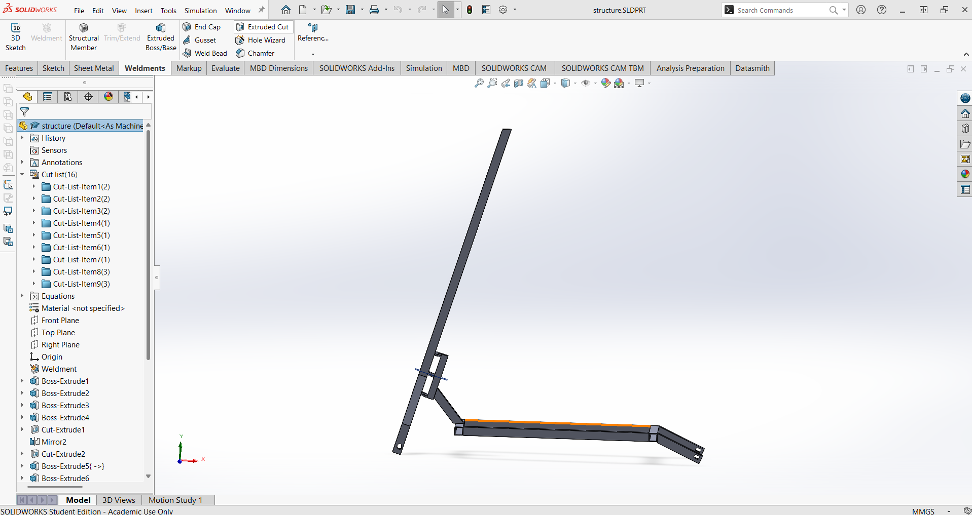Switch to the PropertyManager tab
The image size is (972, 515).
coord(48,97)
